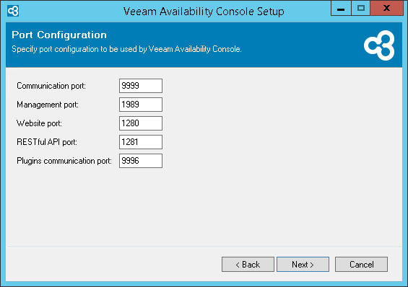
Task: Return to the previous step with Back
Action: (248, 265)
